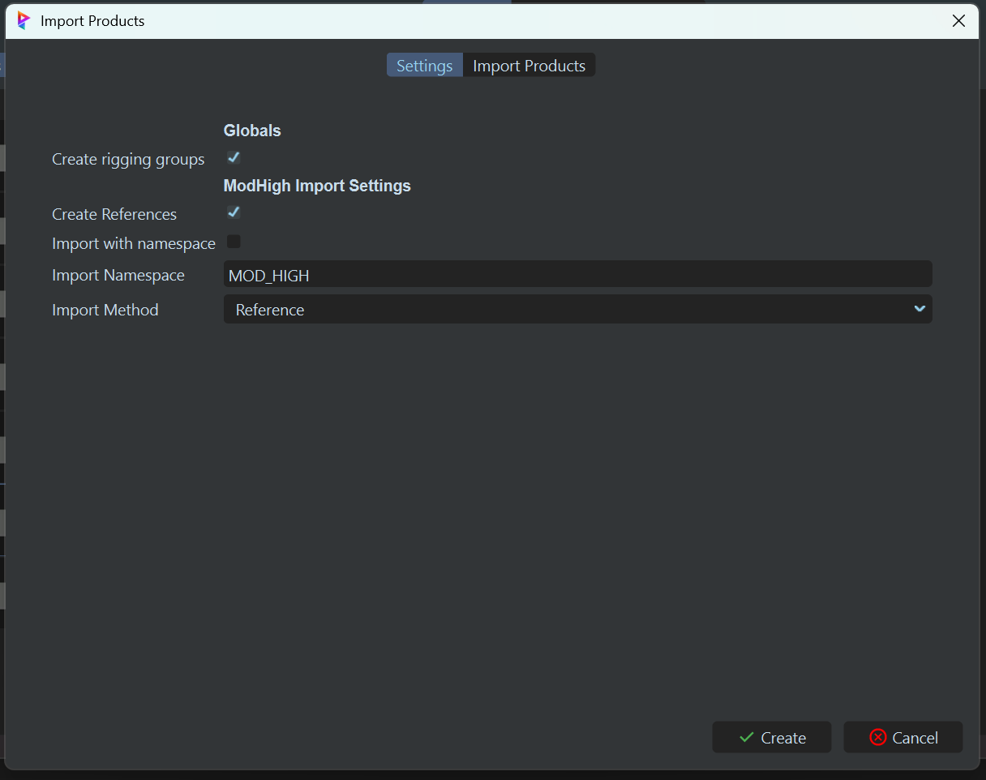
Task: Click the red X icon on Cancel
Action: click(877, 738)
